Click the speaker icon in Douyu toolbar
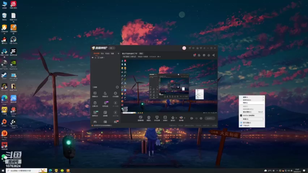Image resolution: width=308 pixels, height=173 pixels. 181,118
